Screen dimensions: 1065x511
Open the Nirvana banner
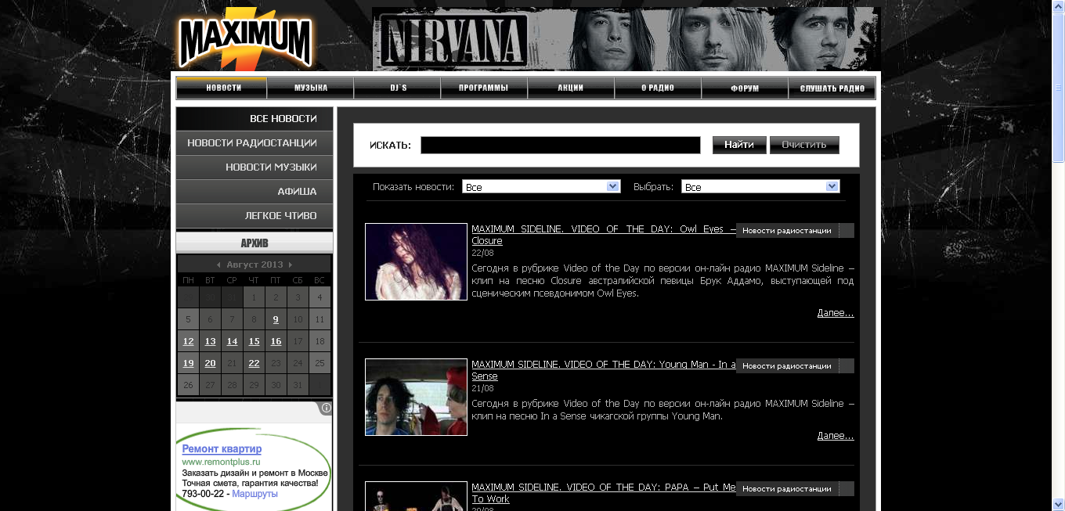(626, 39)
